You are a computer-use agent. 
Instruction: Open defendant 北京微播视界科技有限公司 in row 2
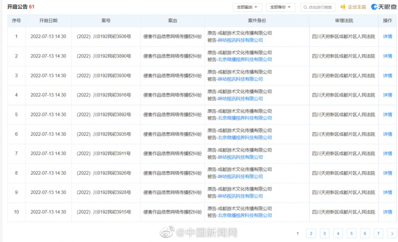click(244, 60)
